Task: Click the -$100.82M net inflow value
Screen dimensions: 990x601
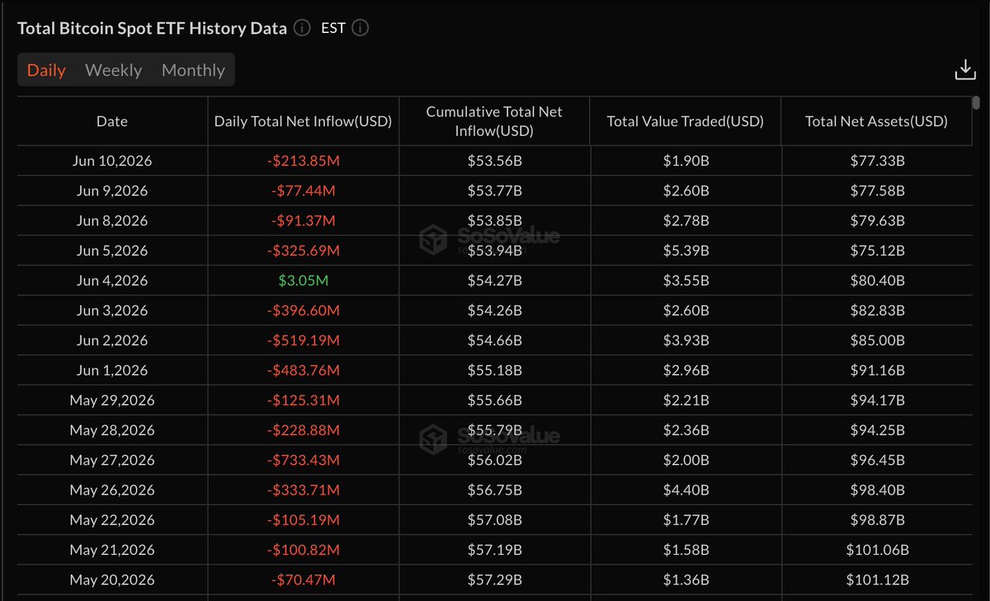Action: tap(303, 549)
